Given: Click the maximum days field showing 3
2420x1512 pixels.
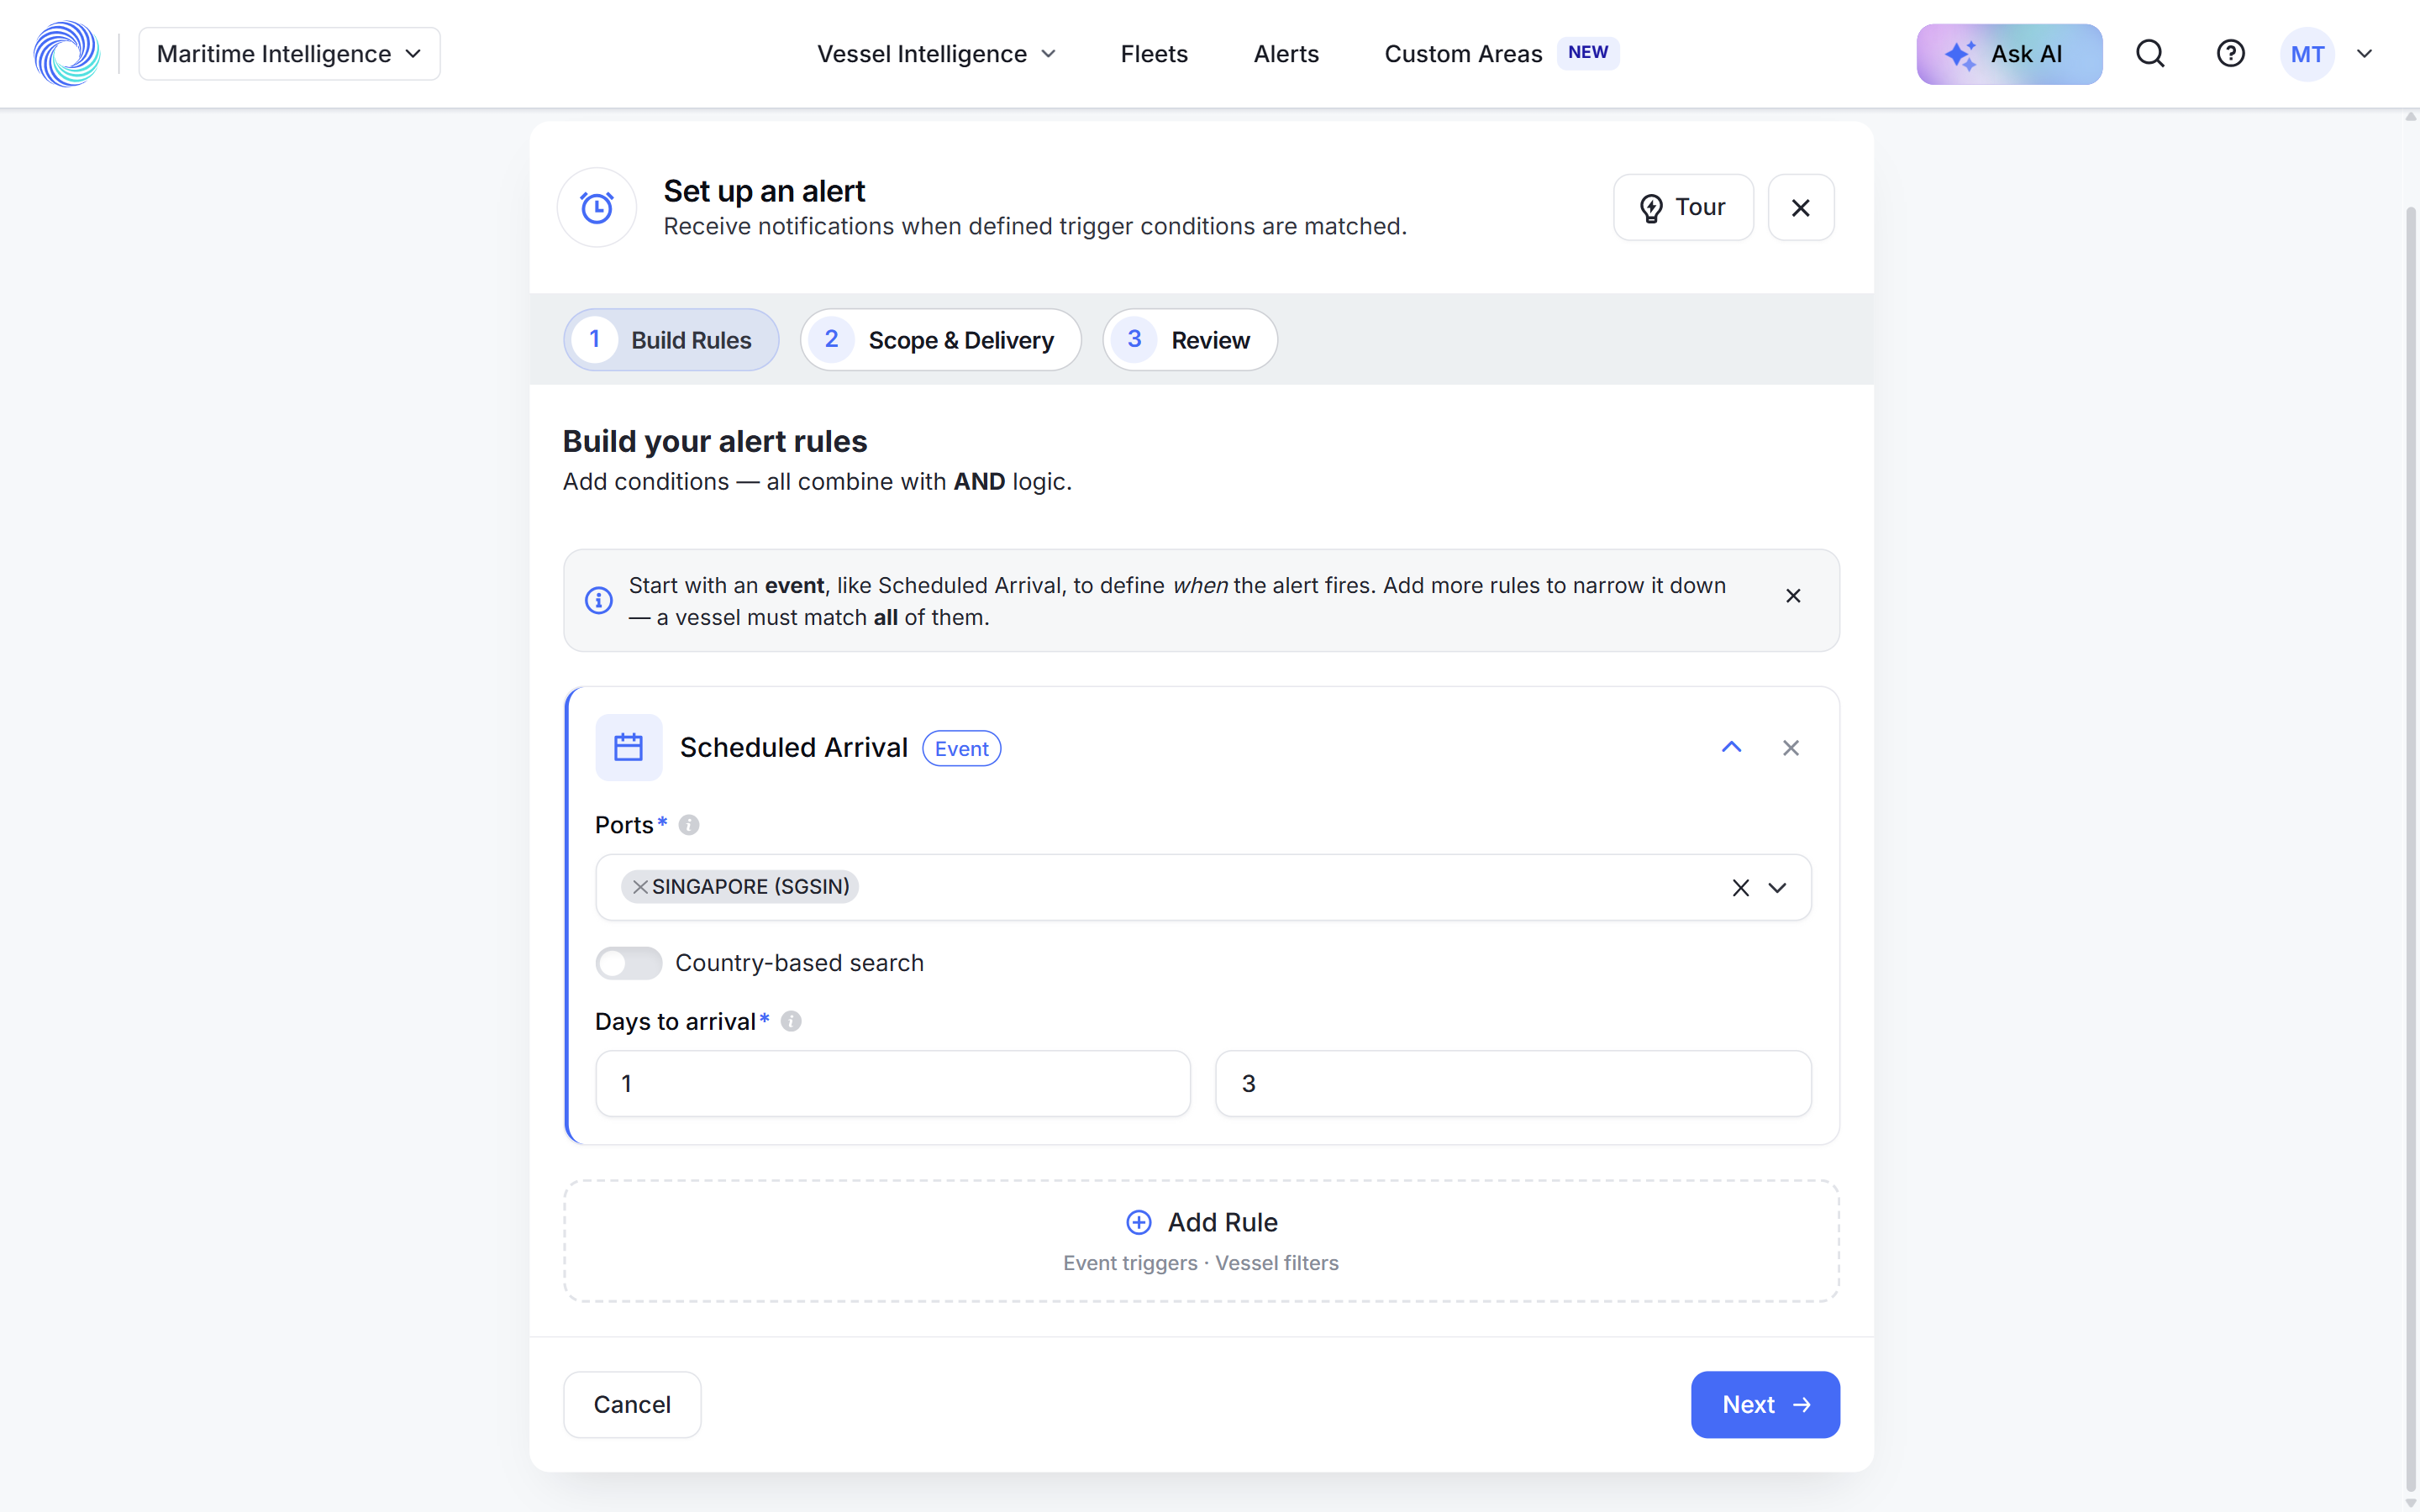Looking at the screenshot, I should [x=1513, y=1083].
